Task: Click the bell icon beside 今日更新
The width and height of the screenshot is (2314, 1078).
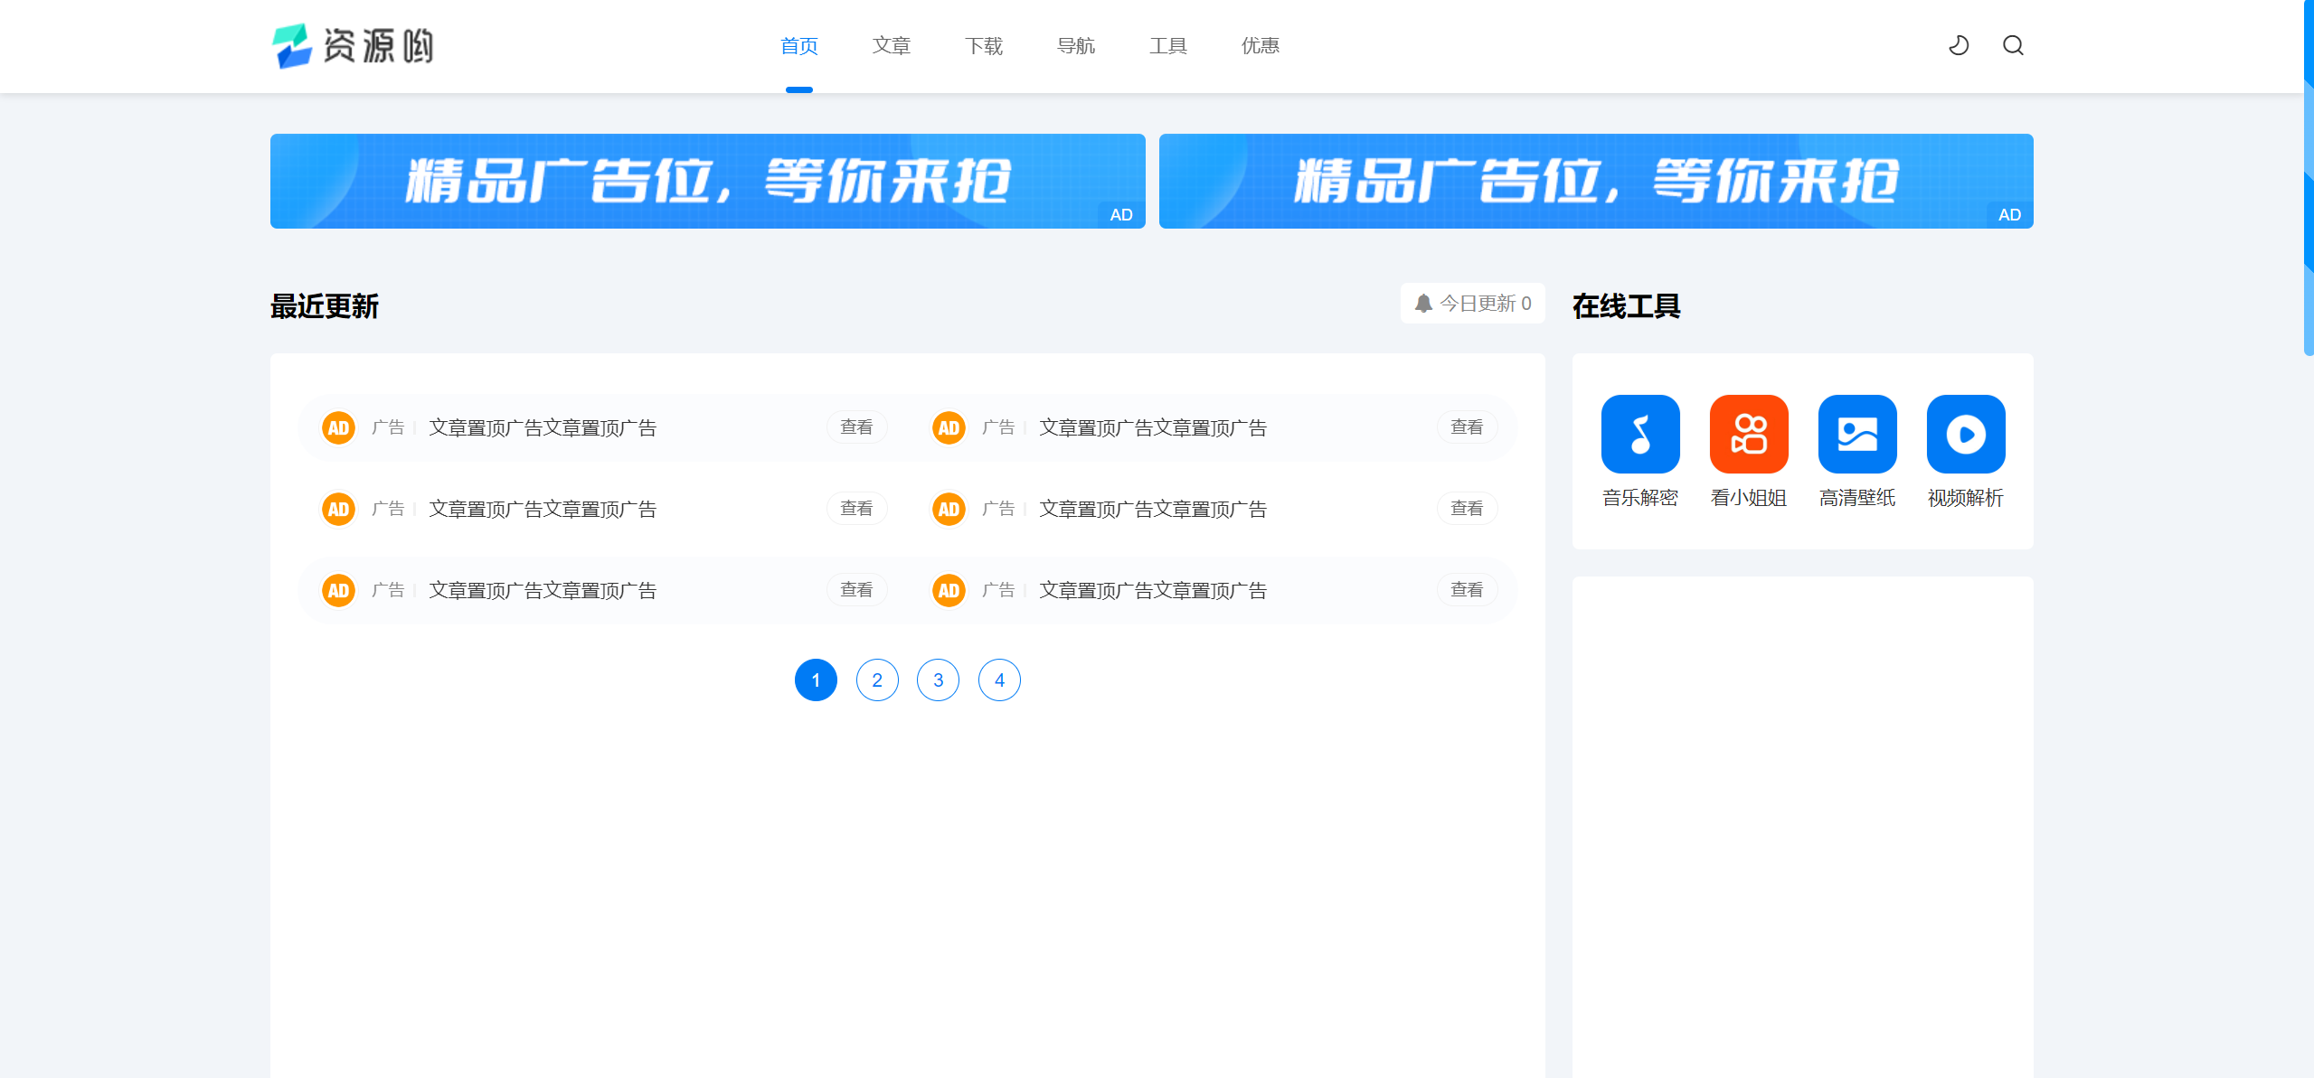Action: [x=1423, y=304]
